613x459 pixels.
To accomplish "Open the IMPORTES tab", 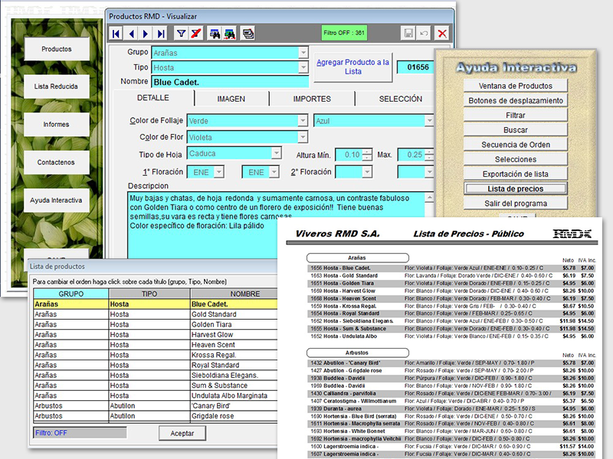I will click(312, 99).
